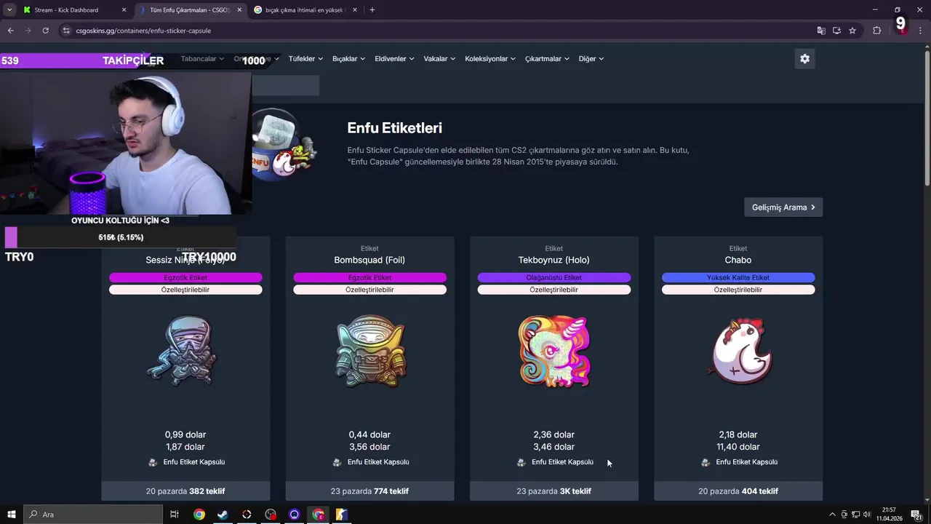Image resolution: width=931 pixels, height=524 pixels.
Task: Click the Olağanüstü Etiket purple badge
Action: [554, 277]
